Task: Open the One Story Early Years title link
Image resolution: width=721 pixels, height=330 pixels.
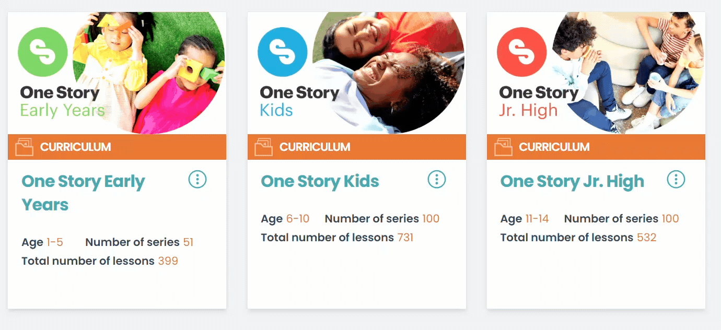Action: [83, 193]
